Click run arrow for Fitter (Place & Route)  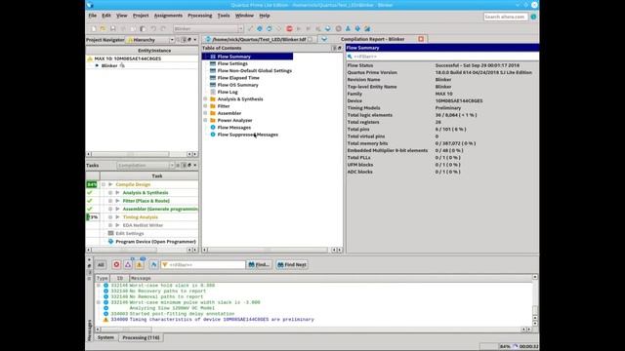click(117, 201)
